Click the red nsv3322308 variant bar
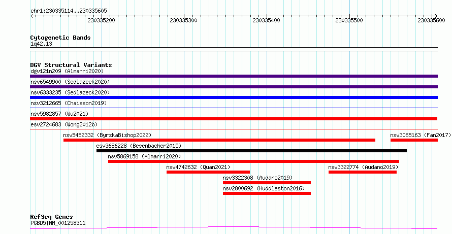The width and height of the screenshot is (452, 234). pyautogui.click(x=267, y=183)
